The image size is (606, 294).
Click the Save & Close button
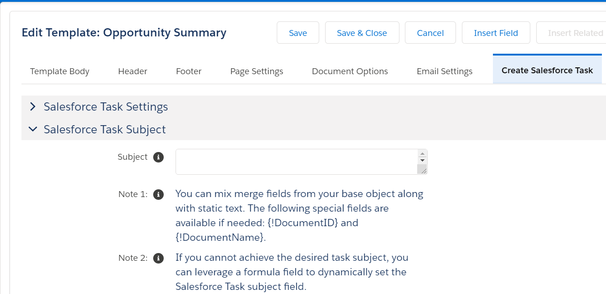tap(362, 33)
